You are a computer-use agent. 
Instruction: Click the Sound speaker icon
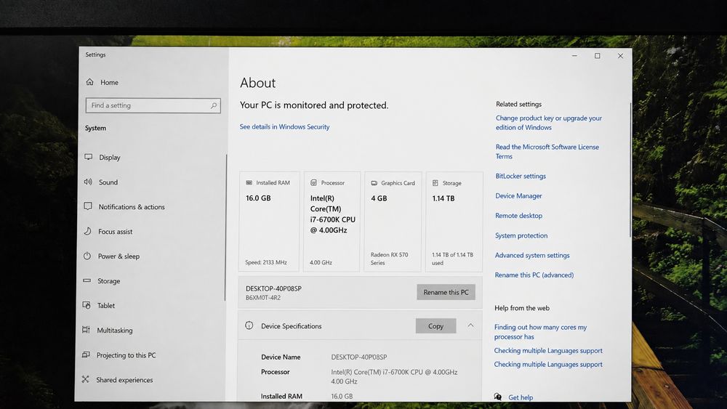click(88, 182)
